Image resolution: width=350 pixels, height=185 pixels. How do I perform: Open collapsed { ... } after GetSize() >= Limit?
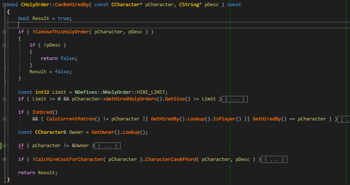[x=235, y=99]
